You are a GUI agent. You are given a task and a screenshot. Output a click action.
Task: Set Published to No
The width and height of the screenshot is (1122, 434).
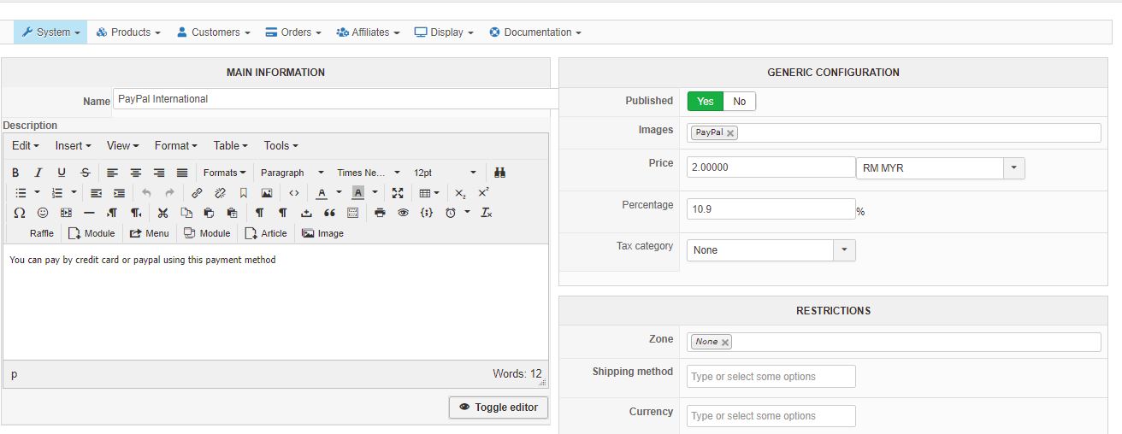(x=740, y=102)
